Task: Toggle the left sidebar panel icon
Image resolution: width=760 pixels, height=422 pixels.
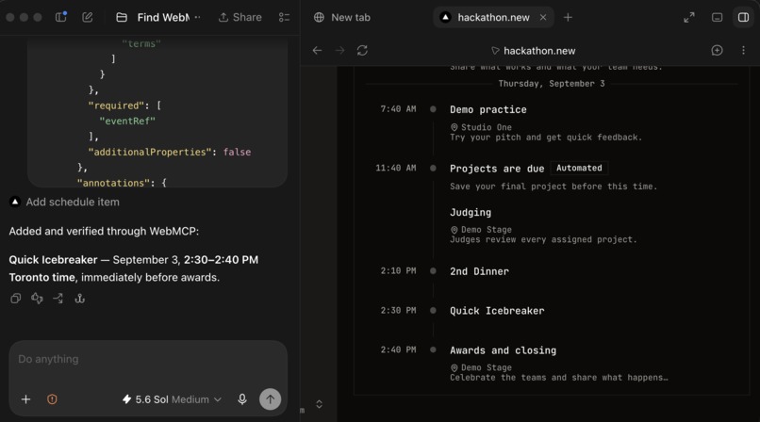Action: tap(61, 17)
